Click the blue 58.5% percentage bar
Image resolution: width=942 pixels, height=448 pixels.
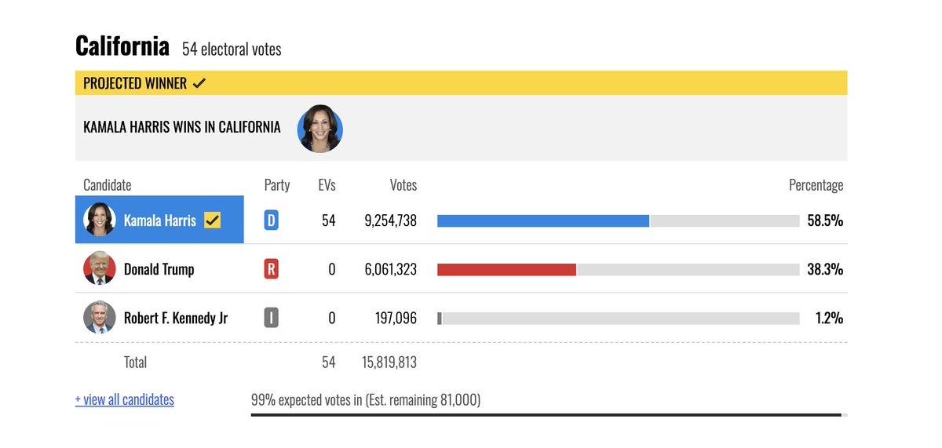pyautogui.click(x=543, y=220)
